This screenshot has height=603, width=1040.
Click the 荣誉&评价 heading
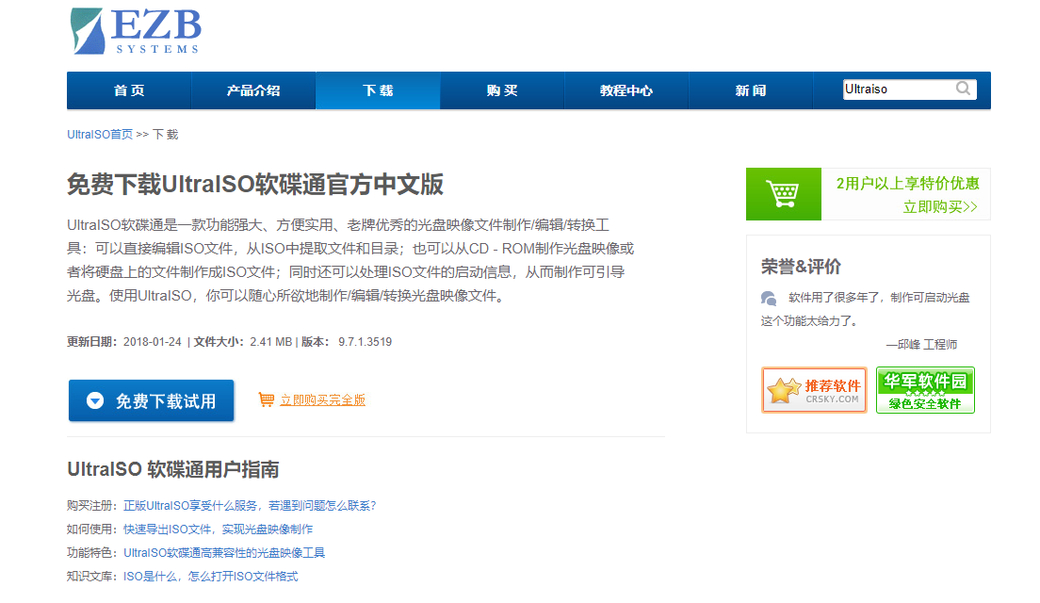click(x=802, y=267)
